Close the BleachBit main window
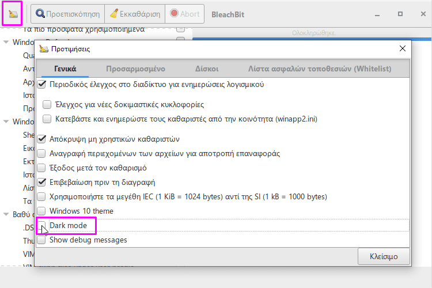 pyautogui.click(x=423, y=14)
